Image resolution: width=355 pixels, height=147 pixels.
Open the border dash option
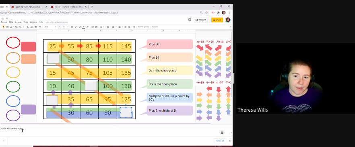coord(39,27)
